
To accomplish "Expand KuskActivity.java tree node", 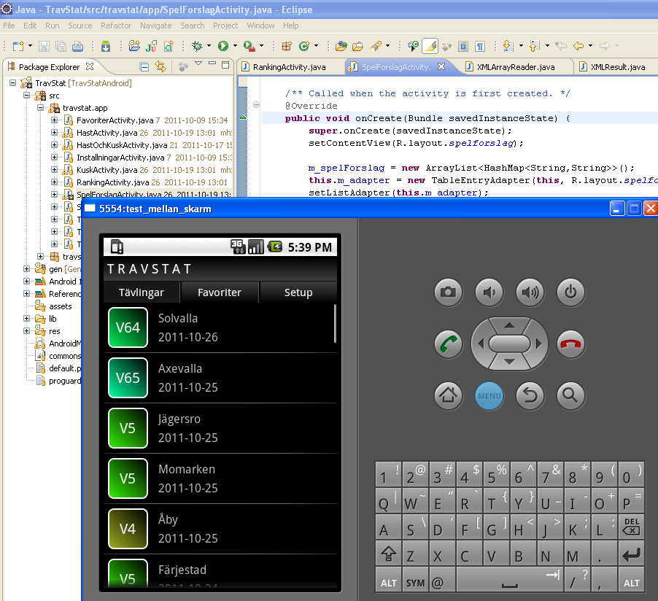I will click(x=54, y=169).
